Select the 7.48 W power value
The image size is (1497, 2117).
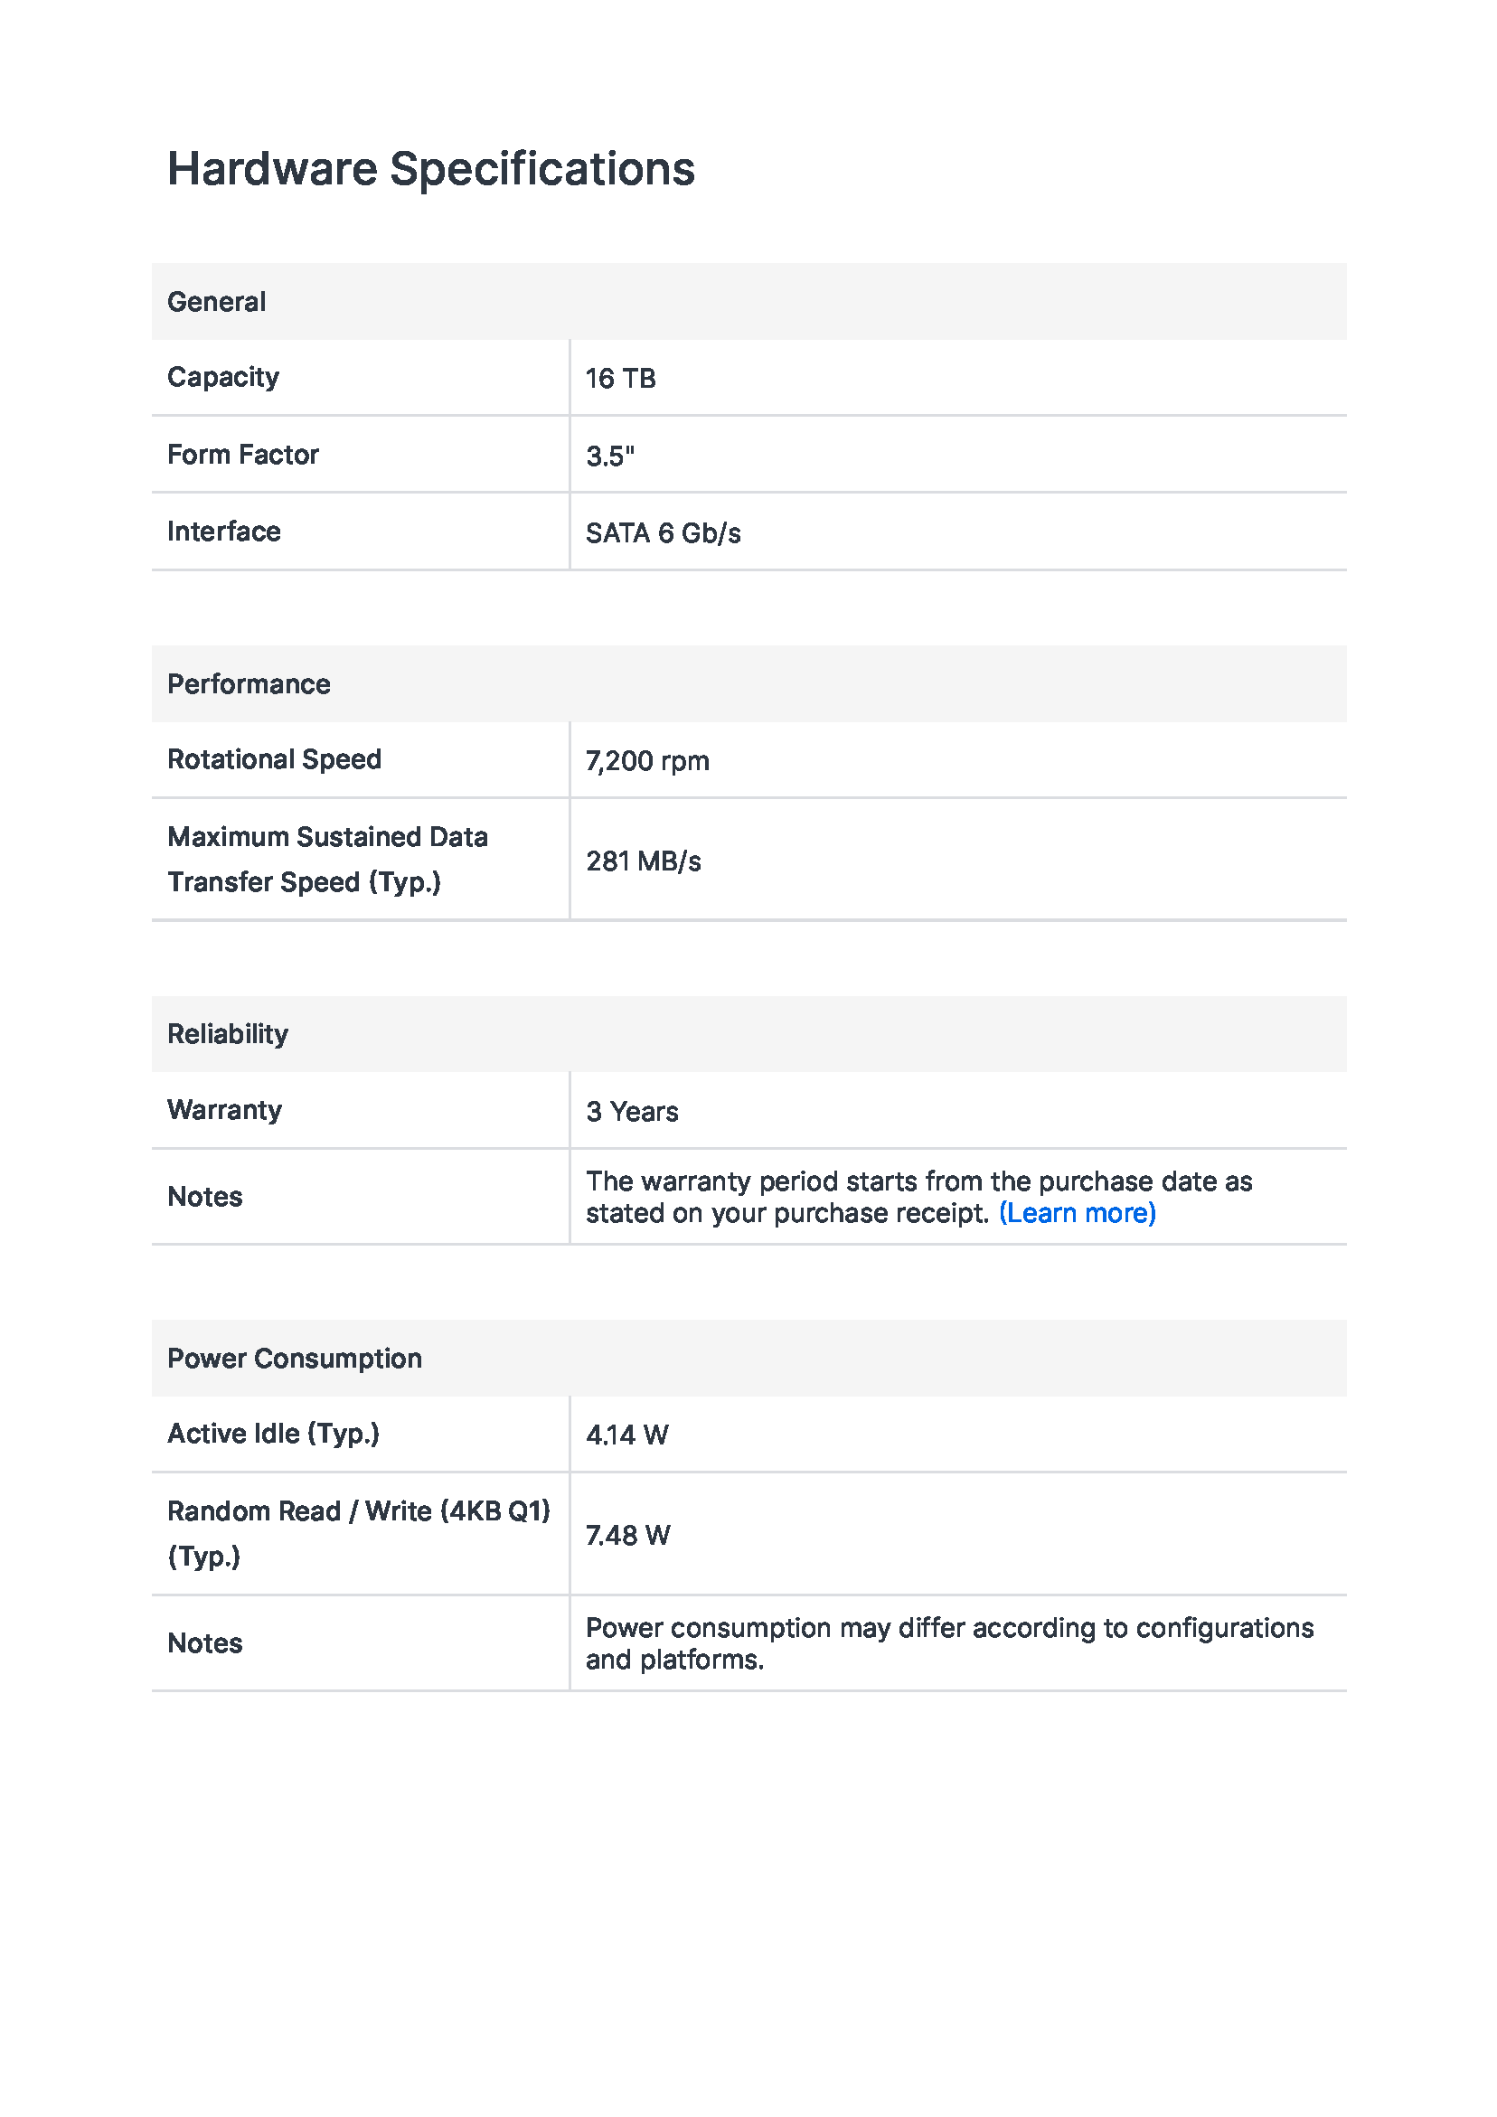pos(627,1535)
